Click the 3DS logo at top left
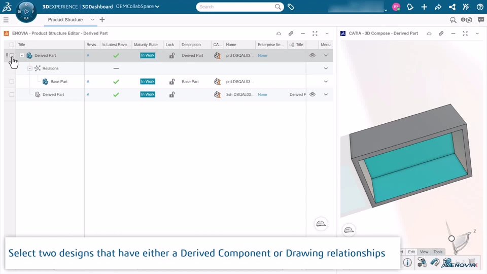 [7, 7]
